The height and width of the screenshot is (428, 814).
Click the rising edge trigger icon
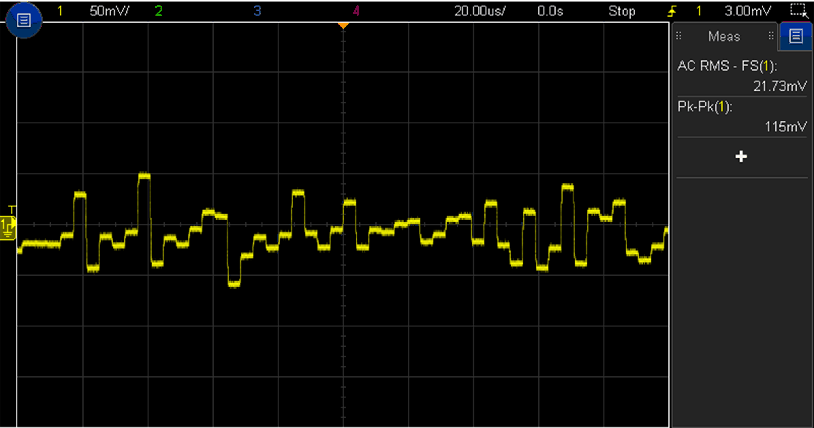(672, 11)
